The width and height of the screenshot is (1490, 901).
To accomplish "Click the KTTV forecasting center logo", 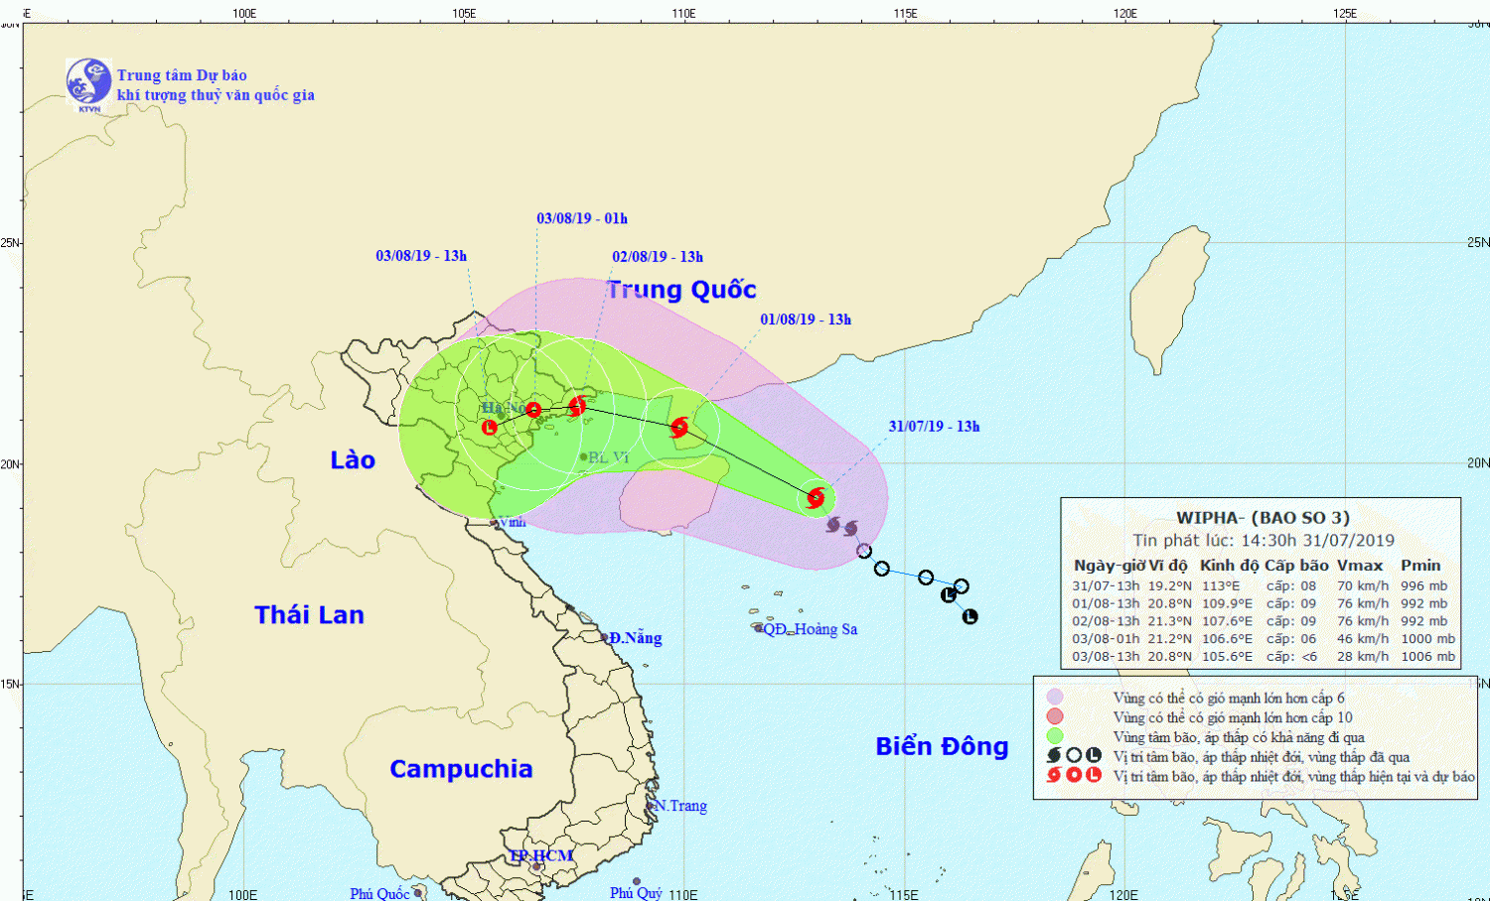I will (x=88, y=83).
